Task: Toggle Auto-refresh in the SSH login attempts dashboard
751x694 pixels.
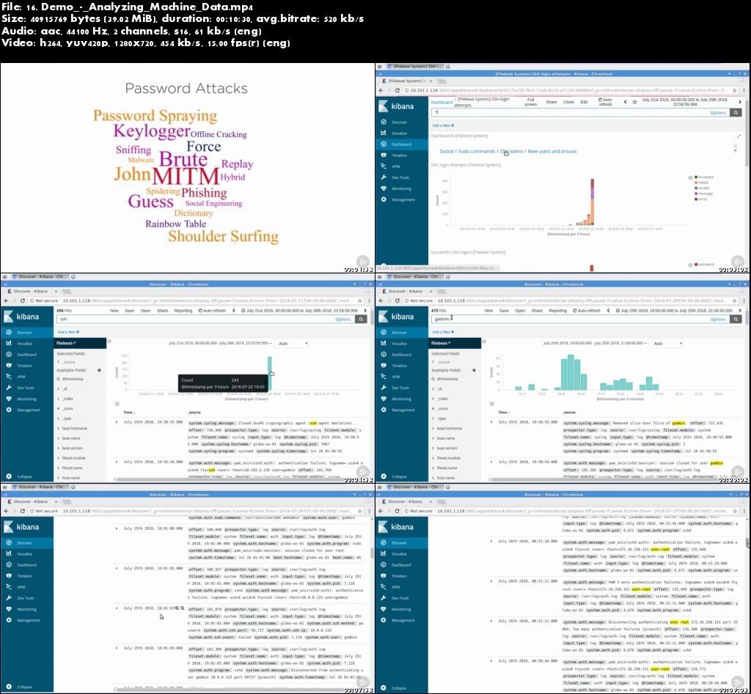Action: tap(605, 102)
